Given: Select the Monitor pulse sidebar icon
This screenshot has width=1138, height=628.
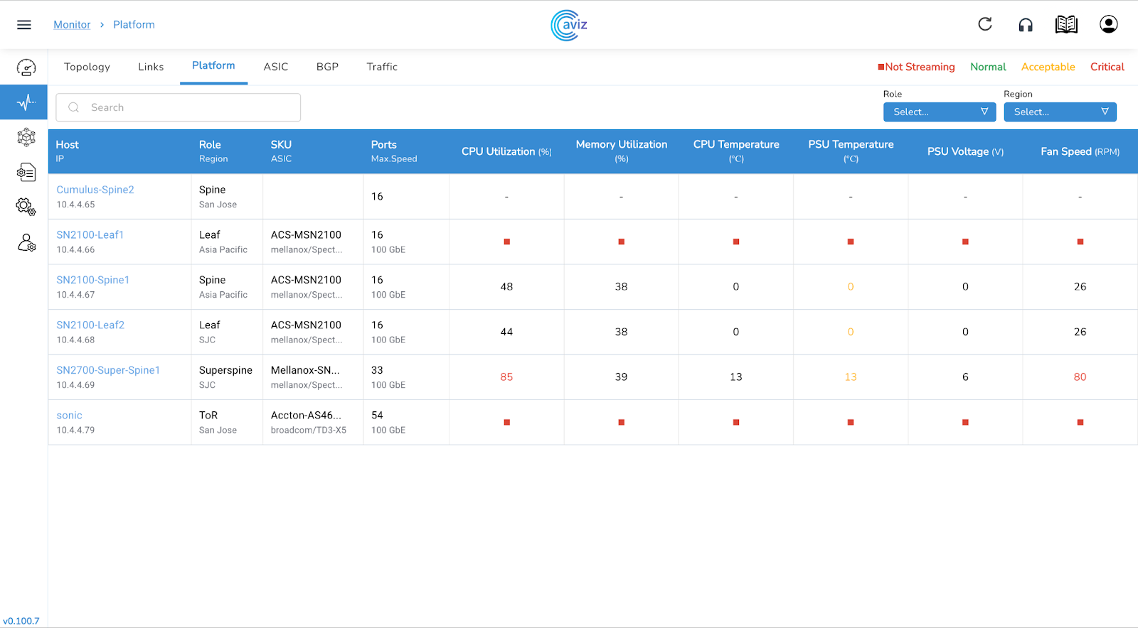Looking at the screenshot, I should 26,102.
